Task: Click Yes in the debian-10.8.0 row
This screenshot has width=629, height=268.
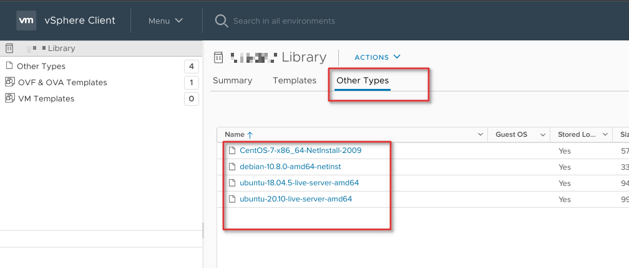Action: point(564,167)
